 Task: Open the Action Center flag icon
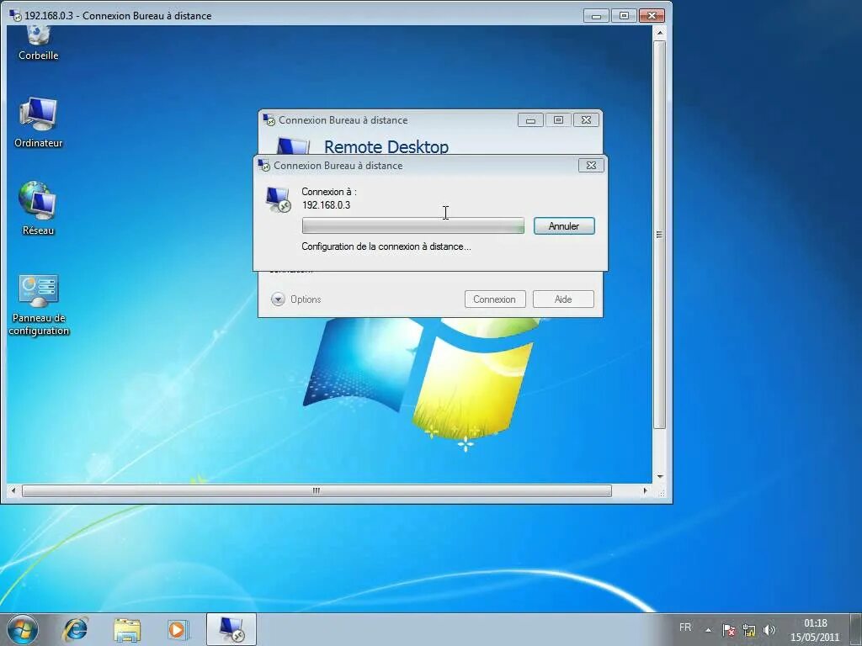pos(729,630)
